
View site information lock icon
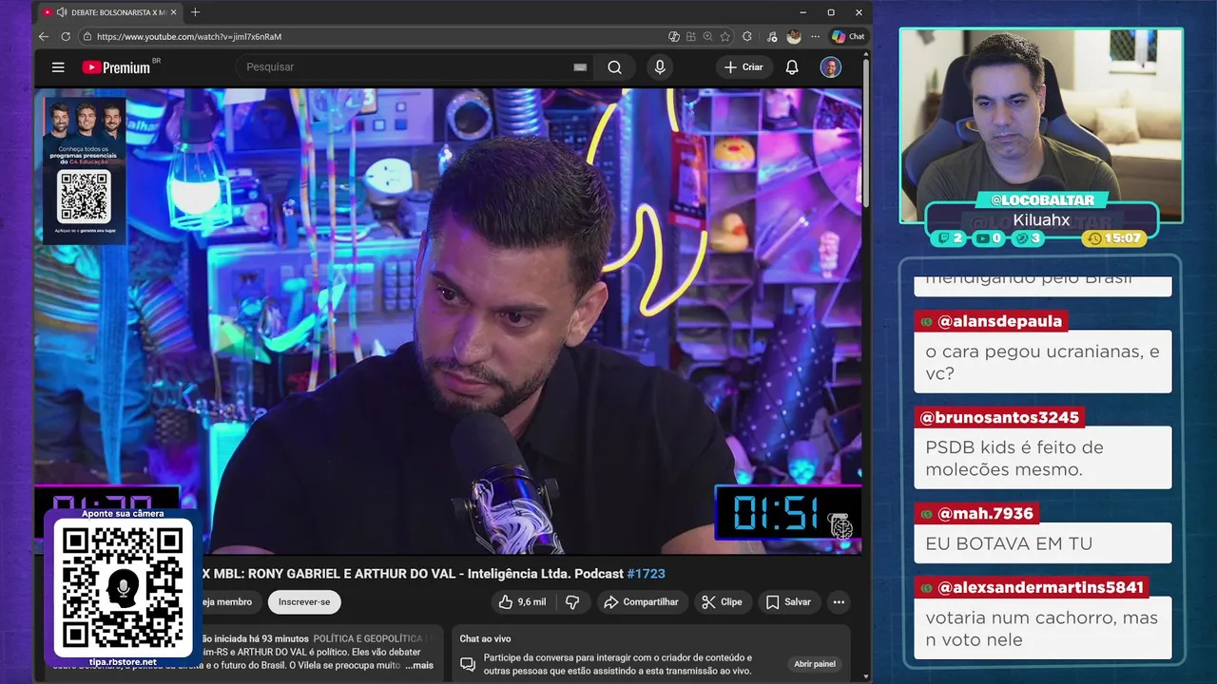pos(87,36)
